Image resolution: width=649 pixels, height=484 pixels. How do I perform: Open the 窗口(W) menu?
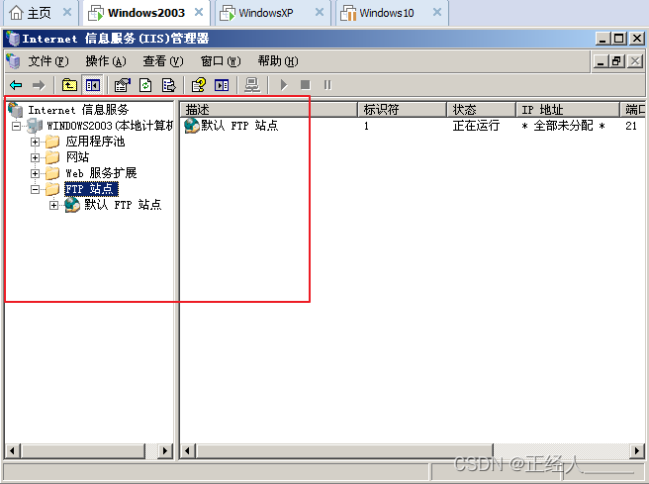[x=221, y=61]
